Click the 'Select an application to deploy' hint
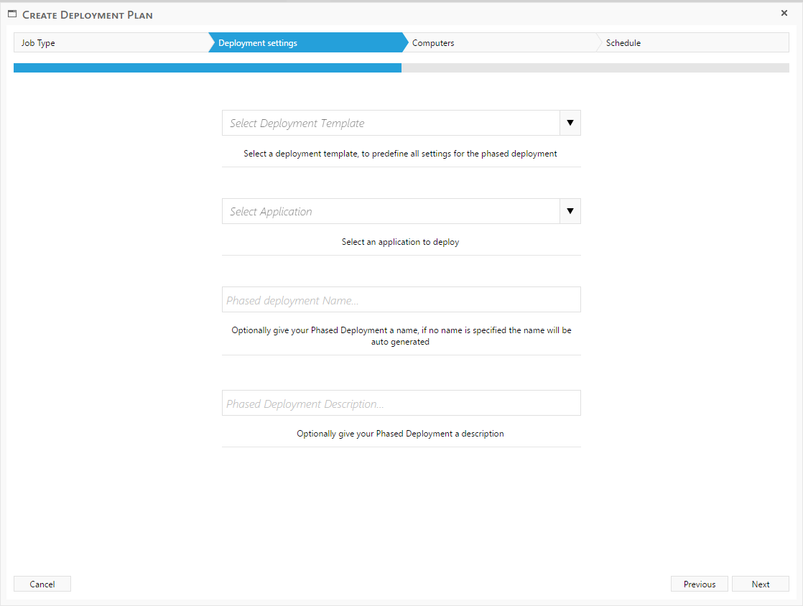This screenshot has height=606, width=803. [400, 242]
